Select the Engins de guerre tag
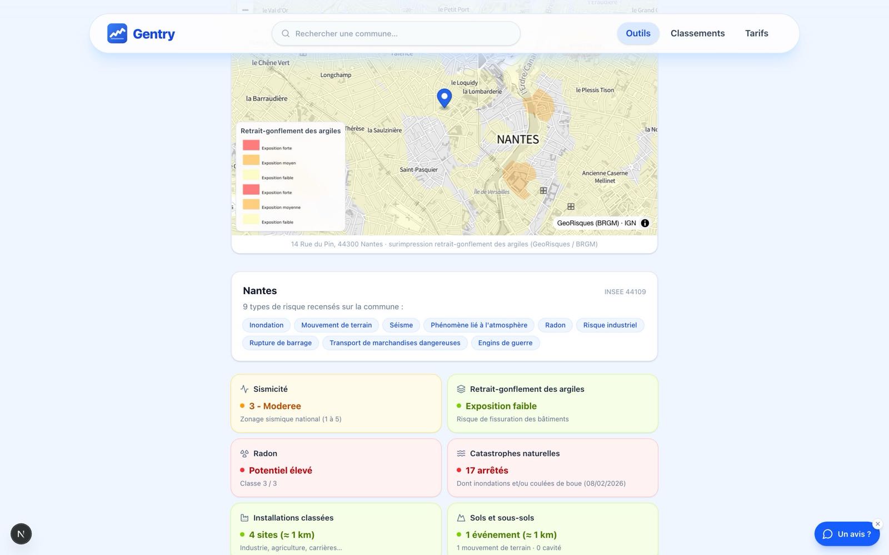Image resolution: width=889 pixels, height=555 pixels. coord(505,343)
